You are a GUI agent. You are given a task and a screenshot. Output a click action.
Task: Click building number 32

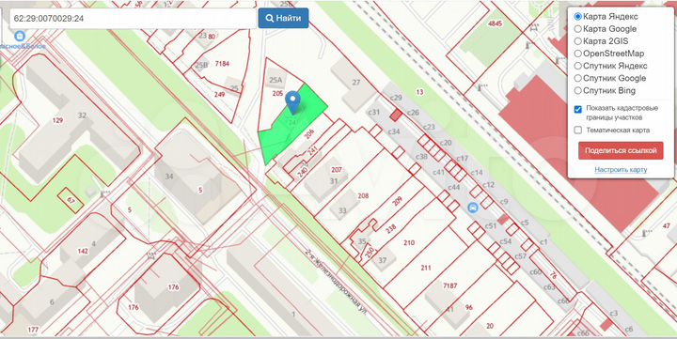[82, 116]
